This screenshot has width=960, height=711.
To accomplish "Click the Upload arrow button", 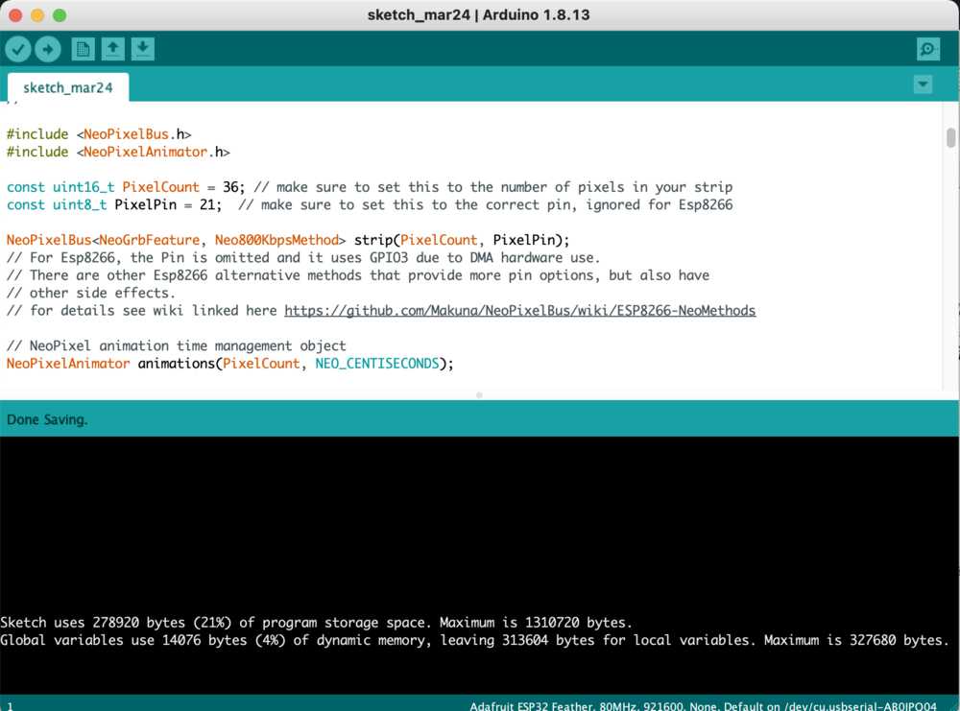I will (x=48, y=49).
